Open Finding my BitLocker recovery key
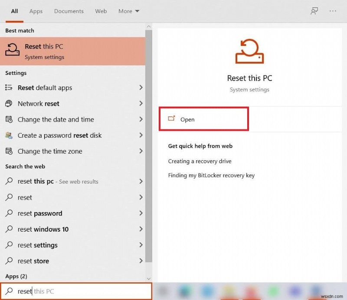The height and width of the screenshot is (300, 347). point(212,175)
